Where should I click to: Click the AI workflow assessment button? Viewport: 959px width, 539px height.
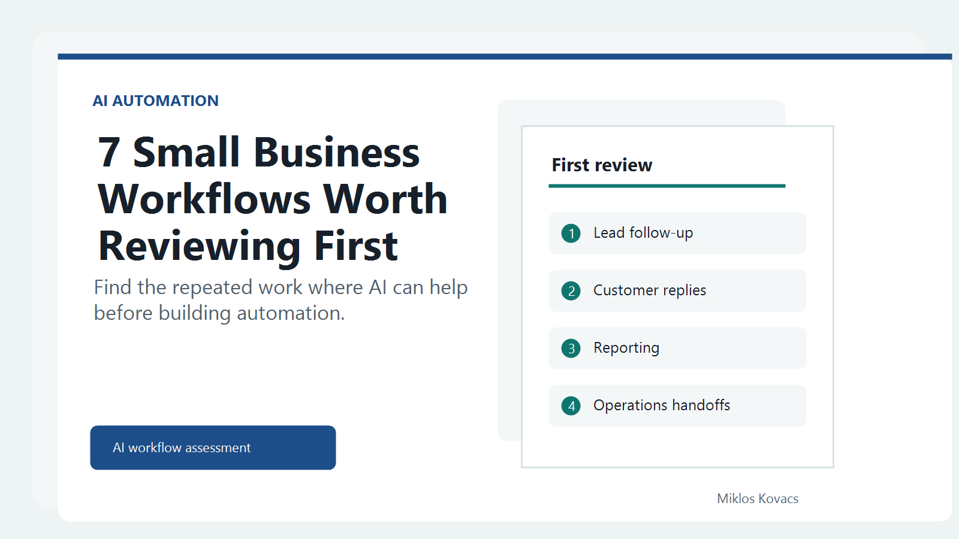point(213,447)
